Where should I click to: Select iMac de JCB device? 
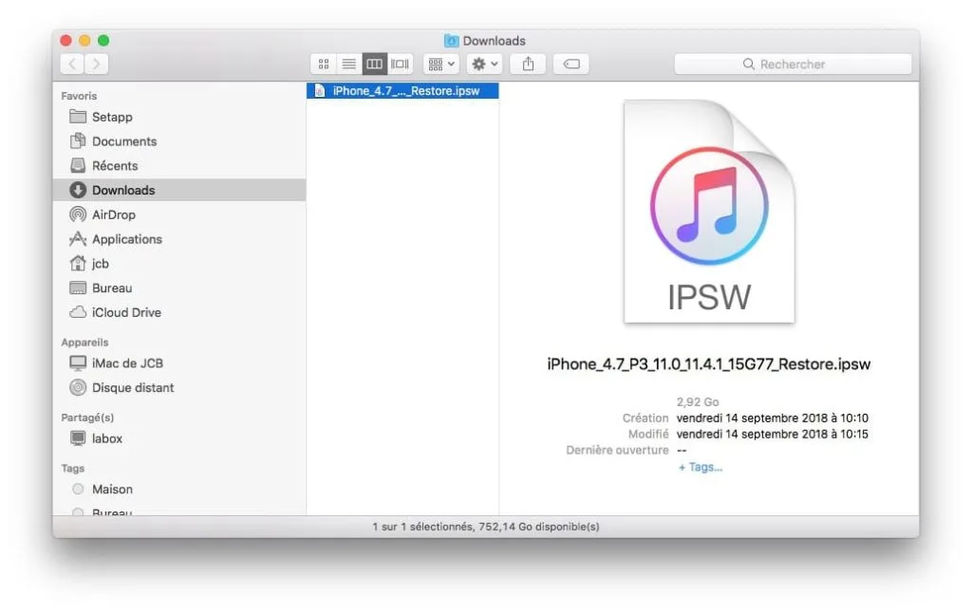pyautogui.click(x=179, y=363)
